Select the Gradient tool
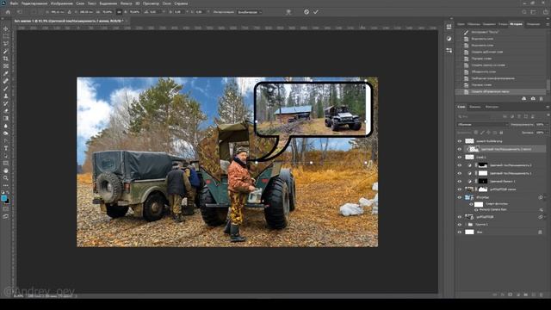 [6, 119]
